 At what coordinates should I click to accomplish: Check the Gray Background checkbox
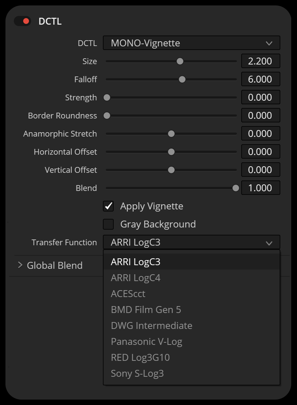[x=108, y=224]
